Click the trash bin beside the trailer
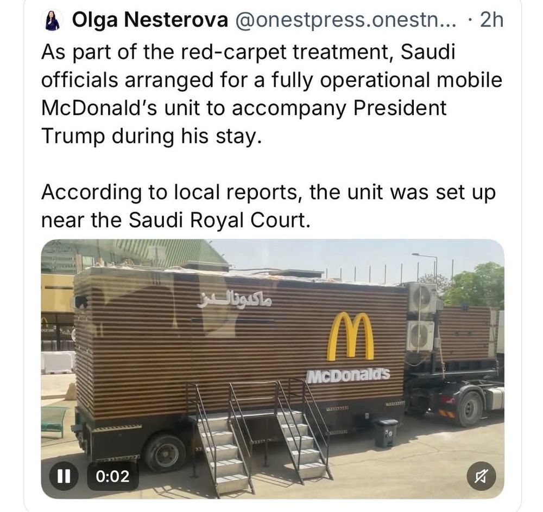The image size is (543, 512). pyautogui.click(x=386, y=433)
